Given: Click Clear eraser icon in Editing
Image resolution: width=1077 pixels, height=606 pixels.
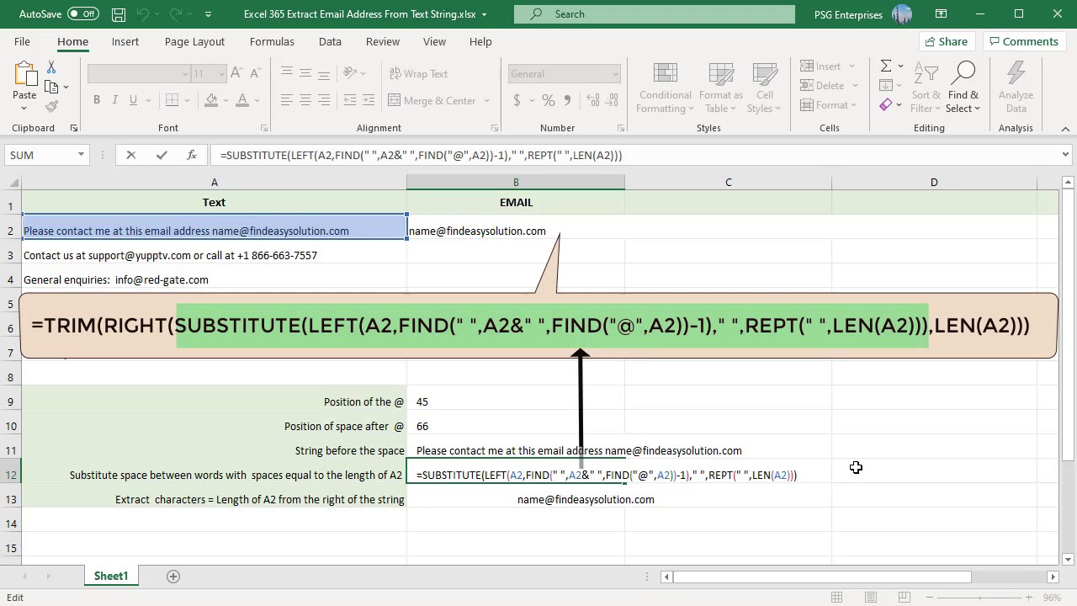Looking at the screenshot, I should click(x=885, y=105).
